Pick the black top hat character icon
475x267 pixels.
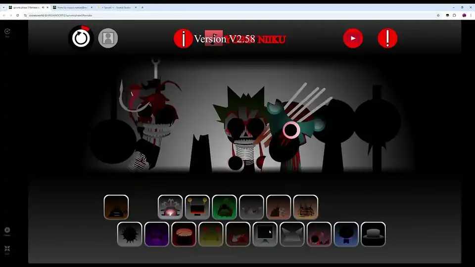[373, 234]
